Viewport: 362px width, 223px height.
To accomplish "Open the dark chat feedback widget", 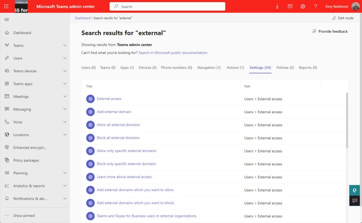I will [354, 201].
